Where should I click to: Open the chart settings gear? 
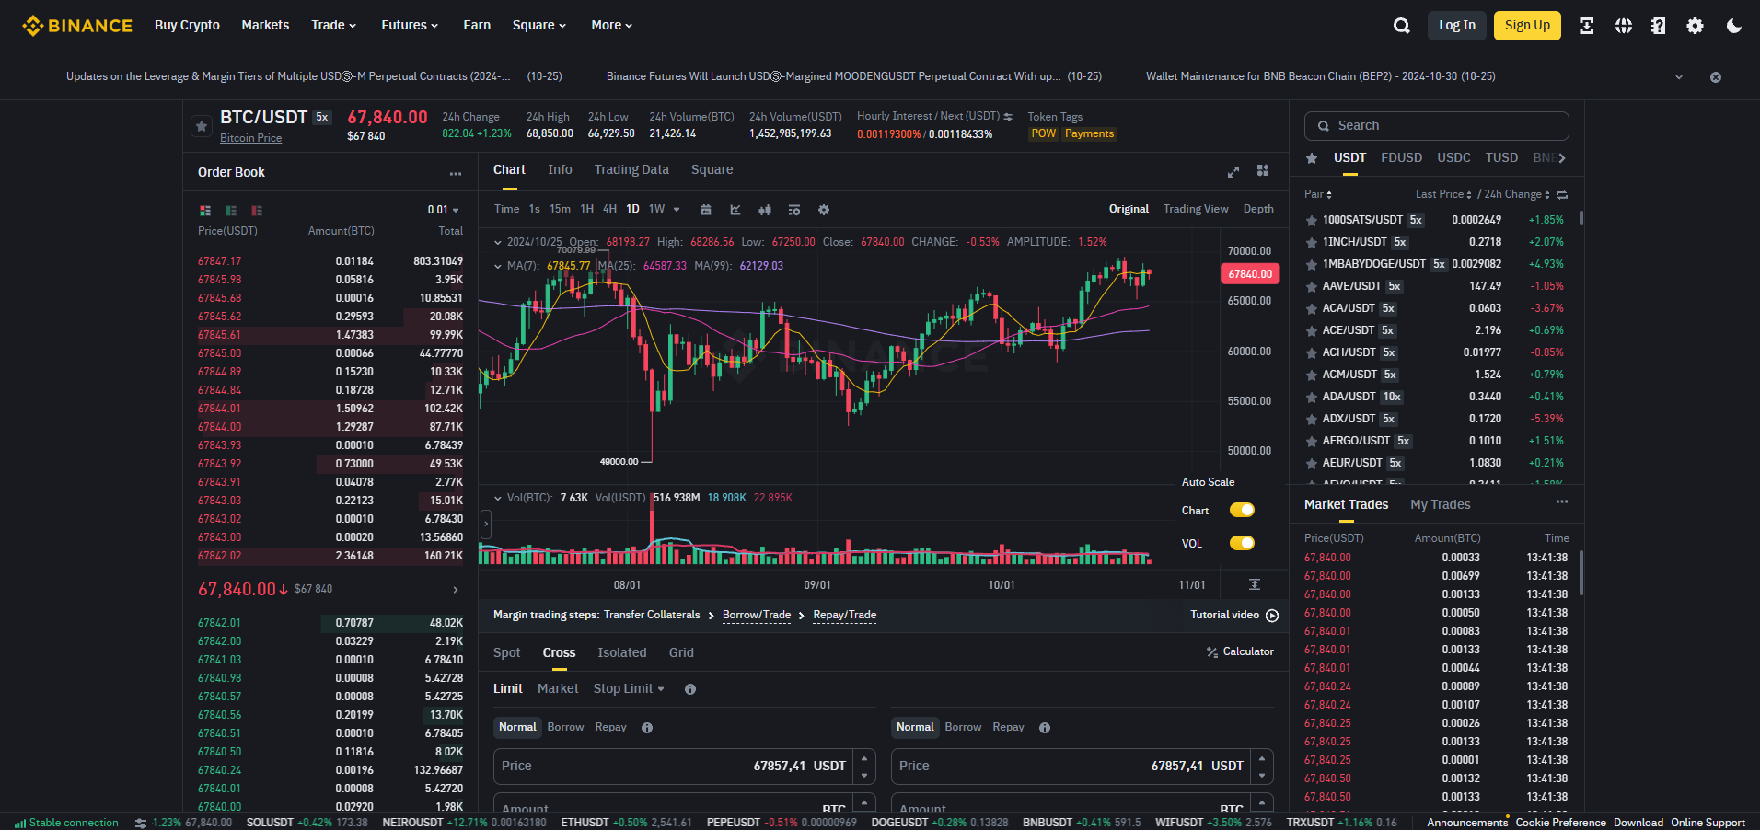(824, 210)
